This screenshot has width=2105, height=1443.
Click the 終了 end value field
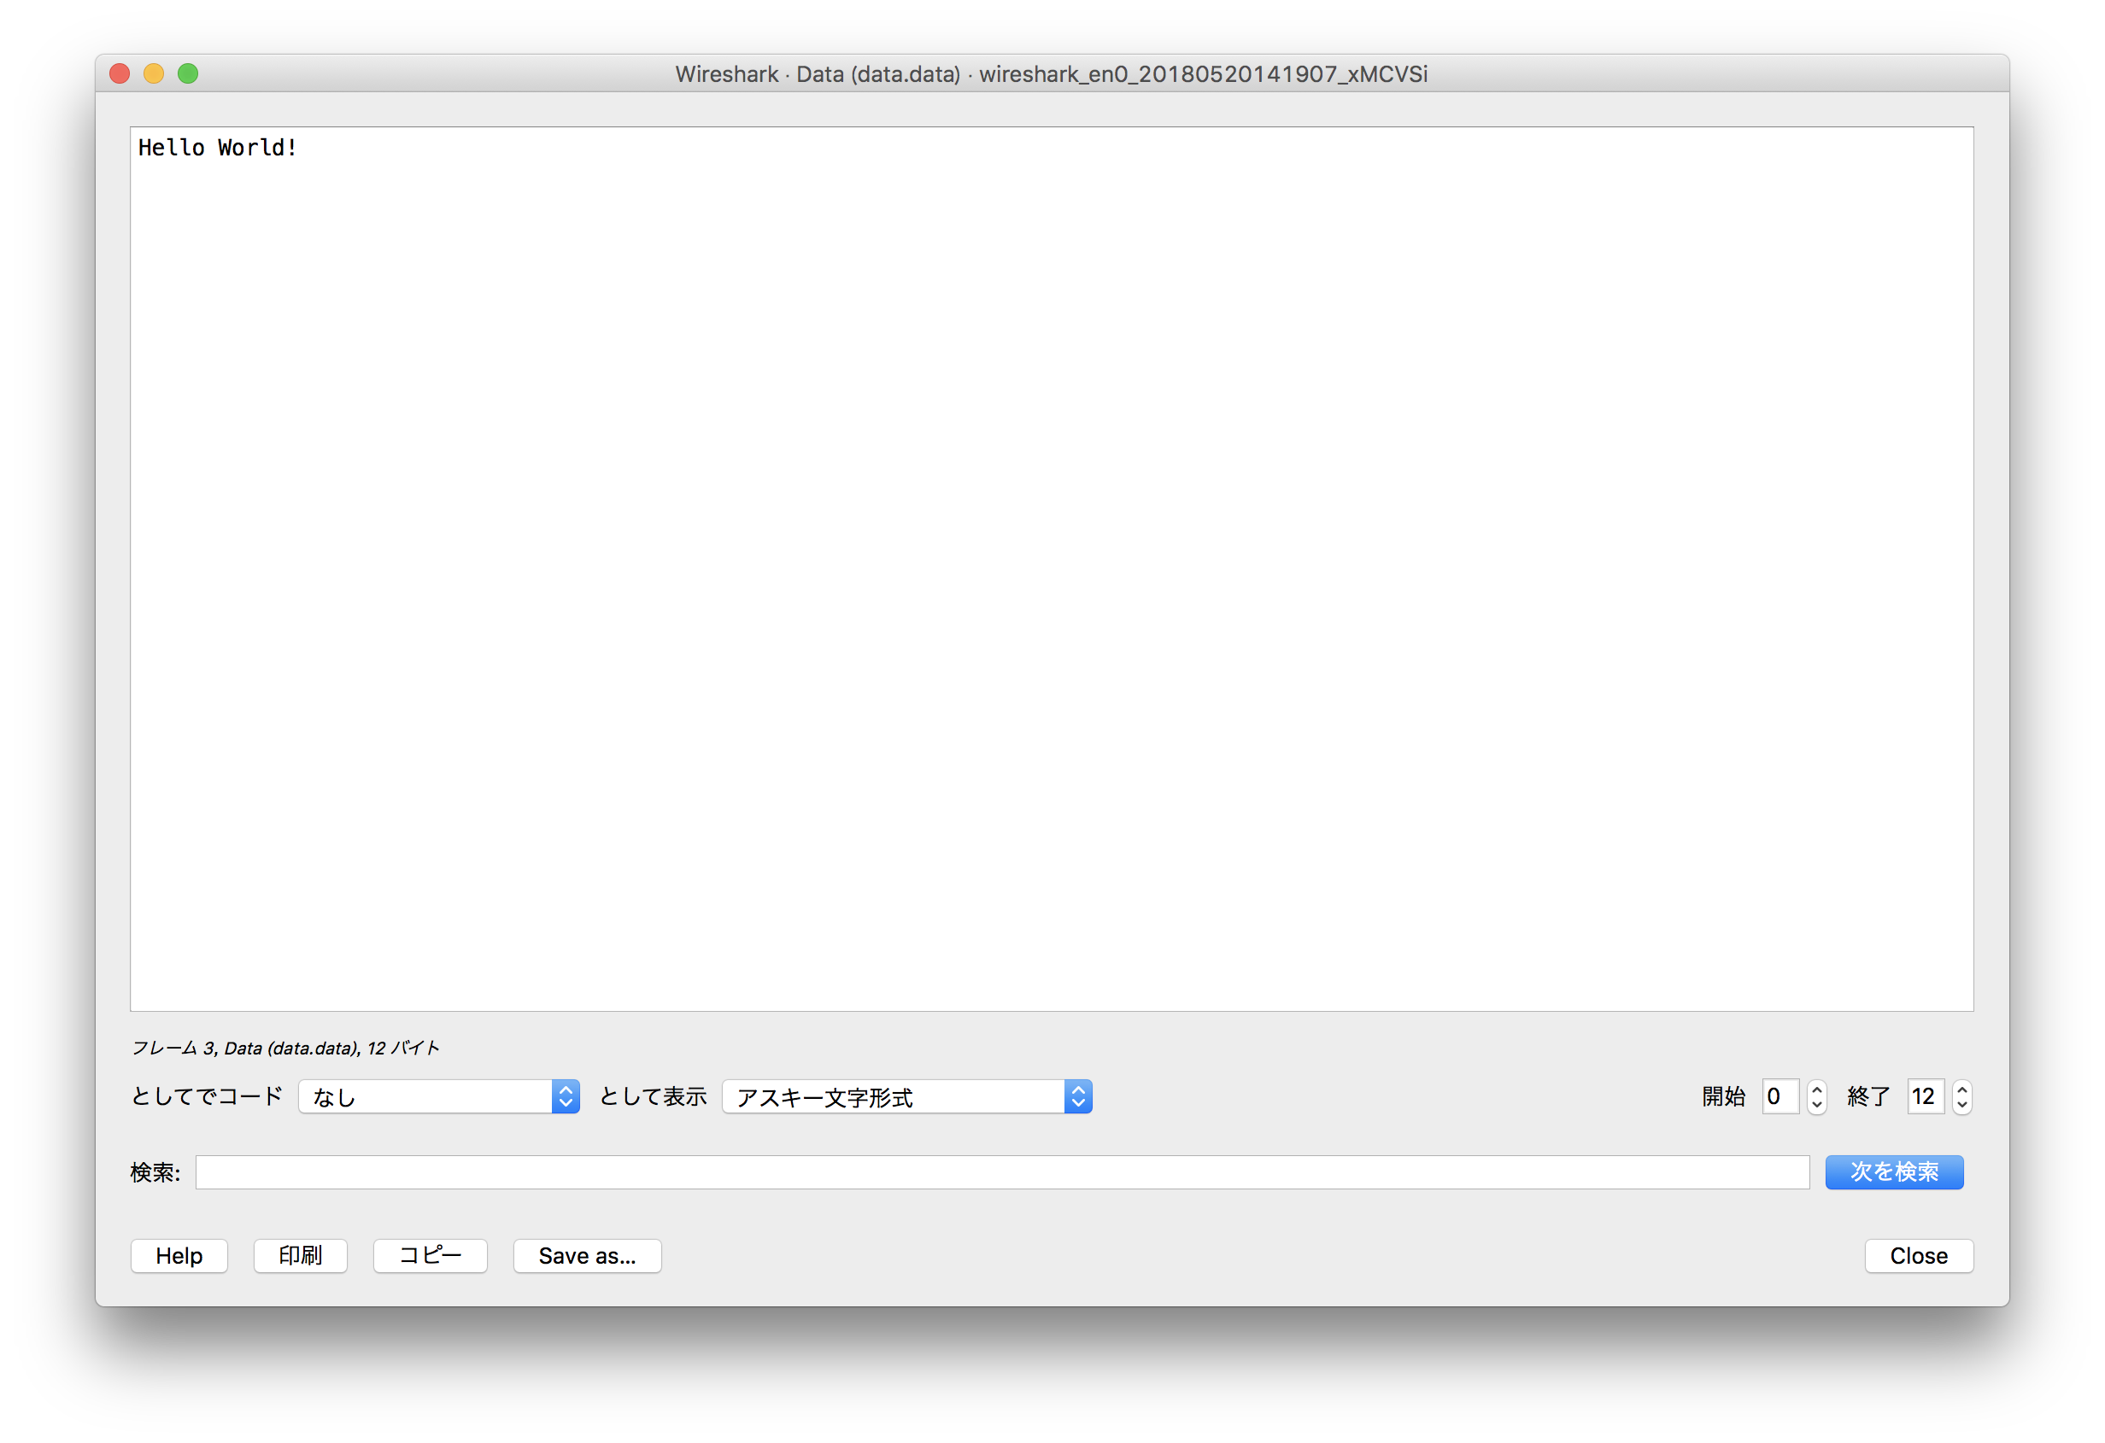pos(1926,1096)
